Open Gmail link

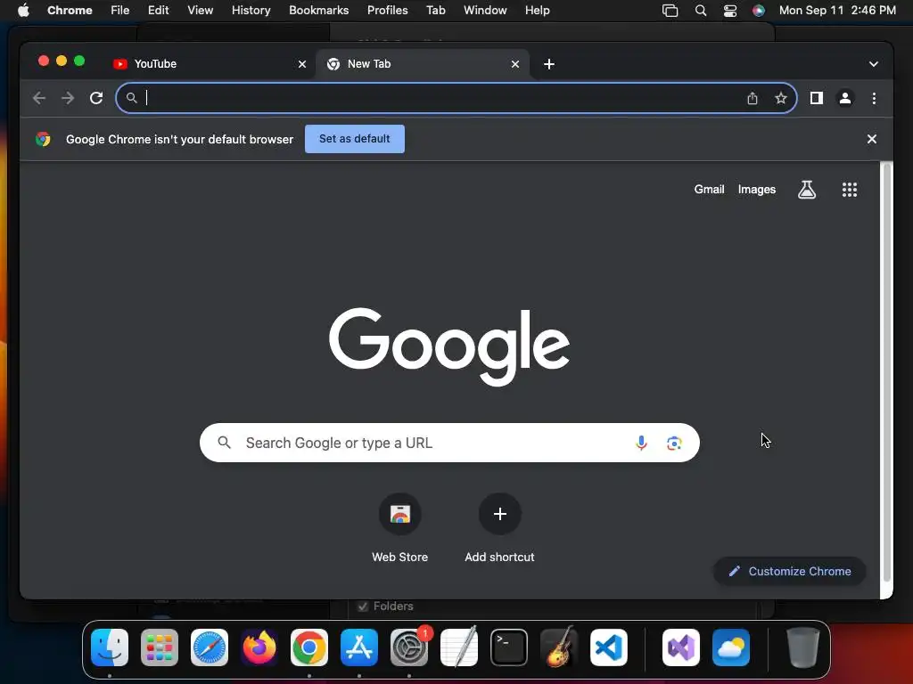pos(709,190)
